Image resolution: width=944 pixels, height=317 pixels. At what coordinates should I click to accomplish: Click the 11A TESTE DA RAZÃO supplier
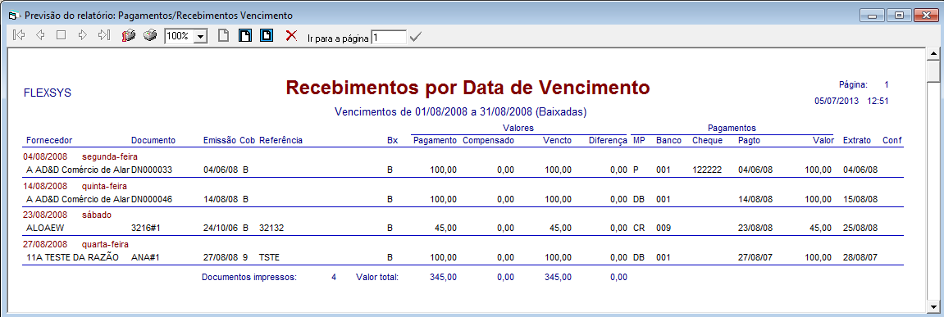coord(73,257)
